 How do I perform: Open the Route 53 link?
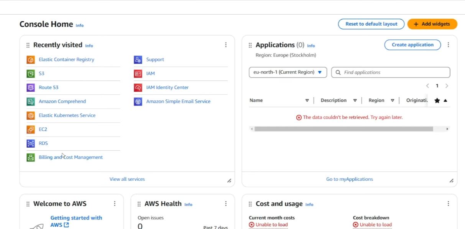pyautogui.click(x=49, y=87)
